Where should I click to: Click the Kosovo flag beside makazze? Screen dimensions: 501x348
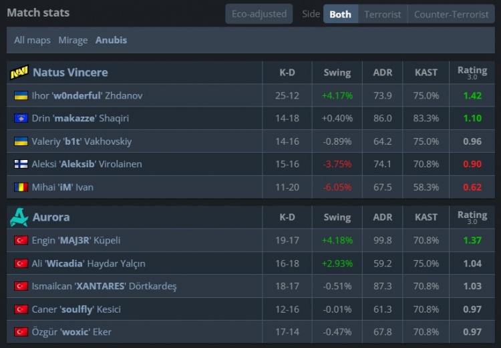pyautogui.click(x=21, y=119)
